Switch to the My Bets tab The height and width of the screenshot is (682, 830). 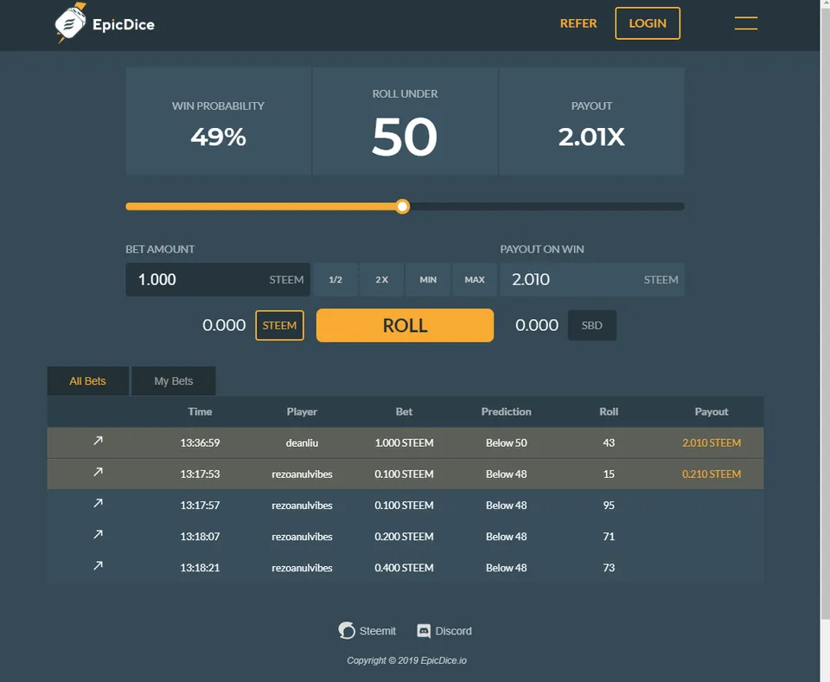click(x=174, y=381)
